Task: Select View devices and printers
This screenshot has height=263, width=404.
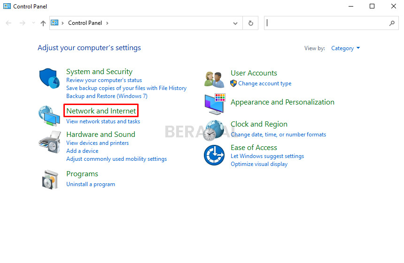Action: 97,143
